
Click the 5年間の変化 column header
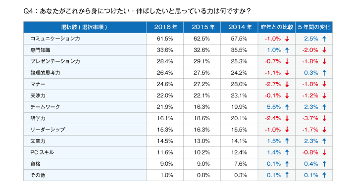[x=314, y=27]
